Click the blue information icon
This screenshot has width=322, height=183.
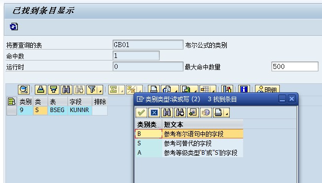tap(244, 89)
